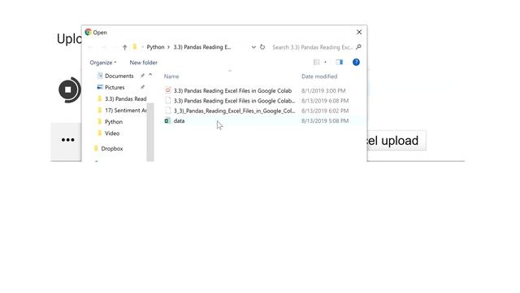The width and height of the screenshot is (520, 293).
Task: Click the folder icon in address bar
Action: tap(135, 47)
